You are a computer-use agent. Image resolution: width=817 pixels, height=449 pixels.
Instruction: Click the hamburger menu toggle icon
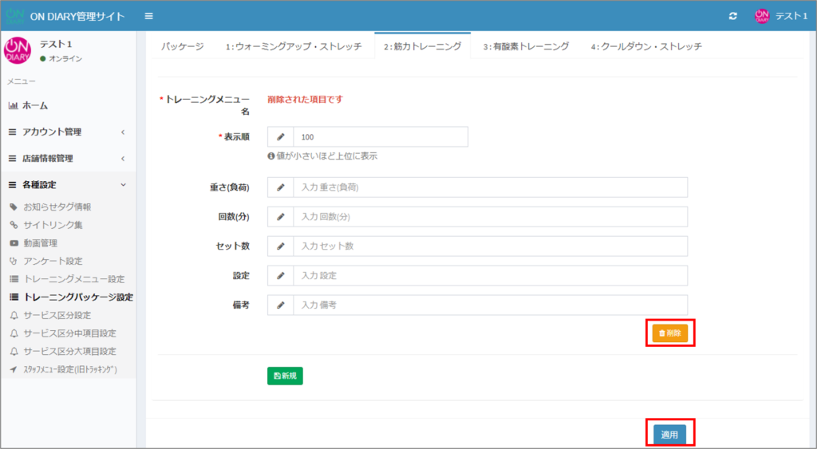pos(149,17)
